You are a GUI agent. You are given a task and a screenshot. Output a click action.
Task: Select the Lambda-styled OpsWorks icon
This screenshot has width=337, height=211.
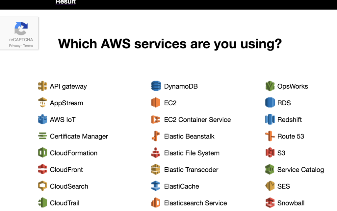pyautogui.click(x=270, y=86)
